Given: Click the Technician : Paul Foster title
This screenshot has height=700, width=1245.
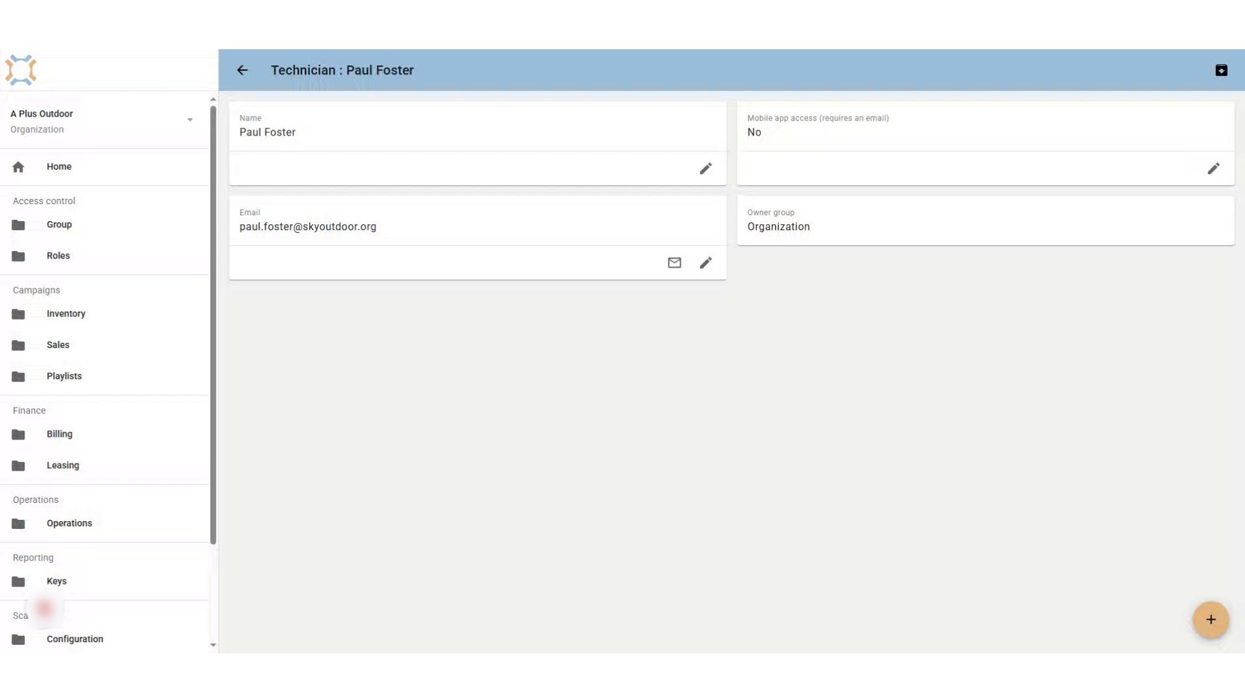Looking at the screenshot, I should tap(342, 70).
